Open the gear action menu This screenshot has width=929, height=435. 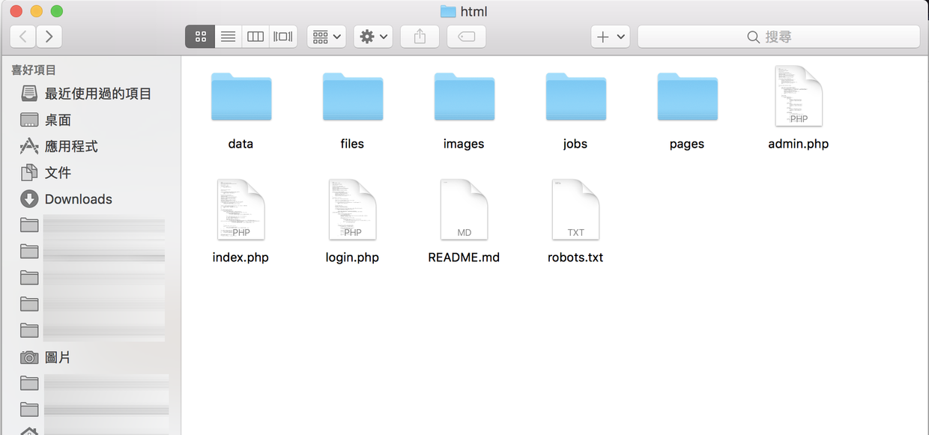pos(373,37)
